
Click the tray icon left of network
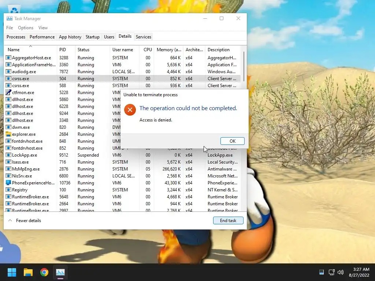pyautogui.click(x=322, y=272)
